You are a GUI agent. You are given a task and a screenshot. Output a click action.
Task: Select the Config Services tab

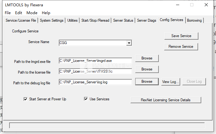(x=171, y=20)
